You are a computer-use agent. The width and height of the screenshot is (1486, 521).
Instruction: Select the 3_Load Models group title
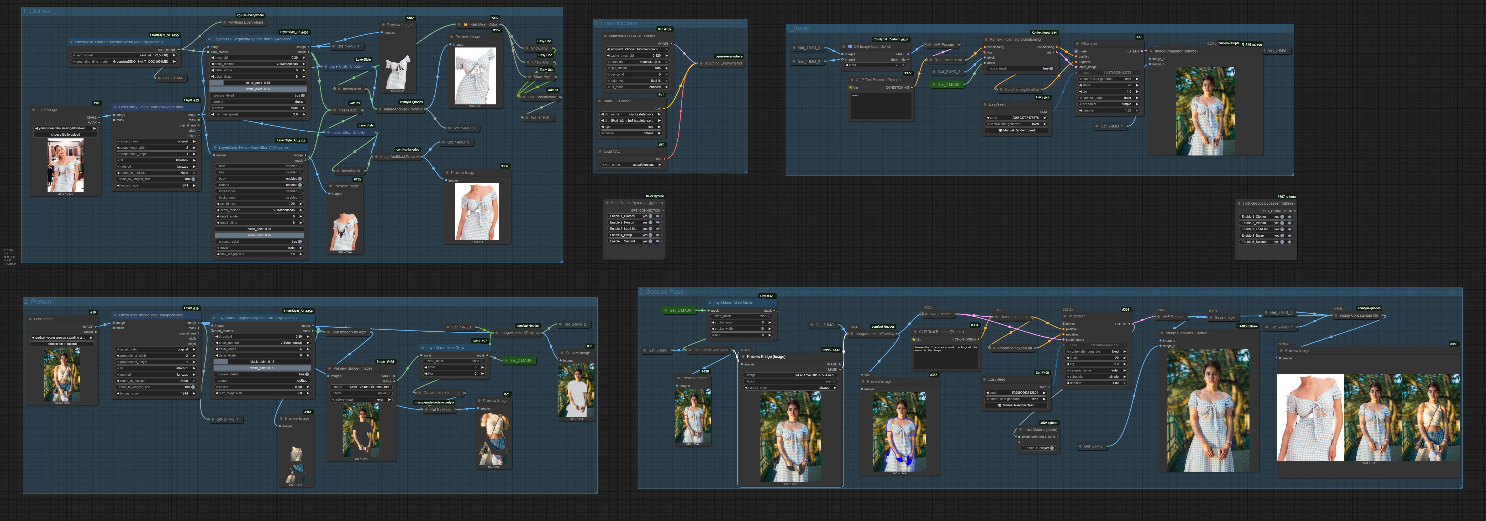[x=615, y=24]
